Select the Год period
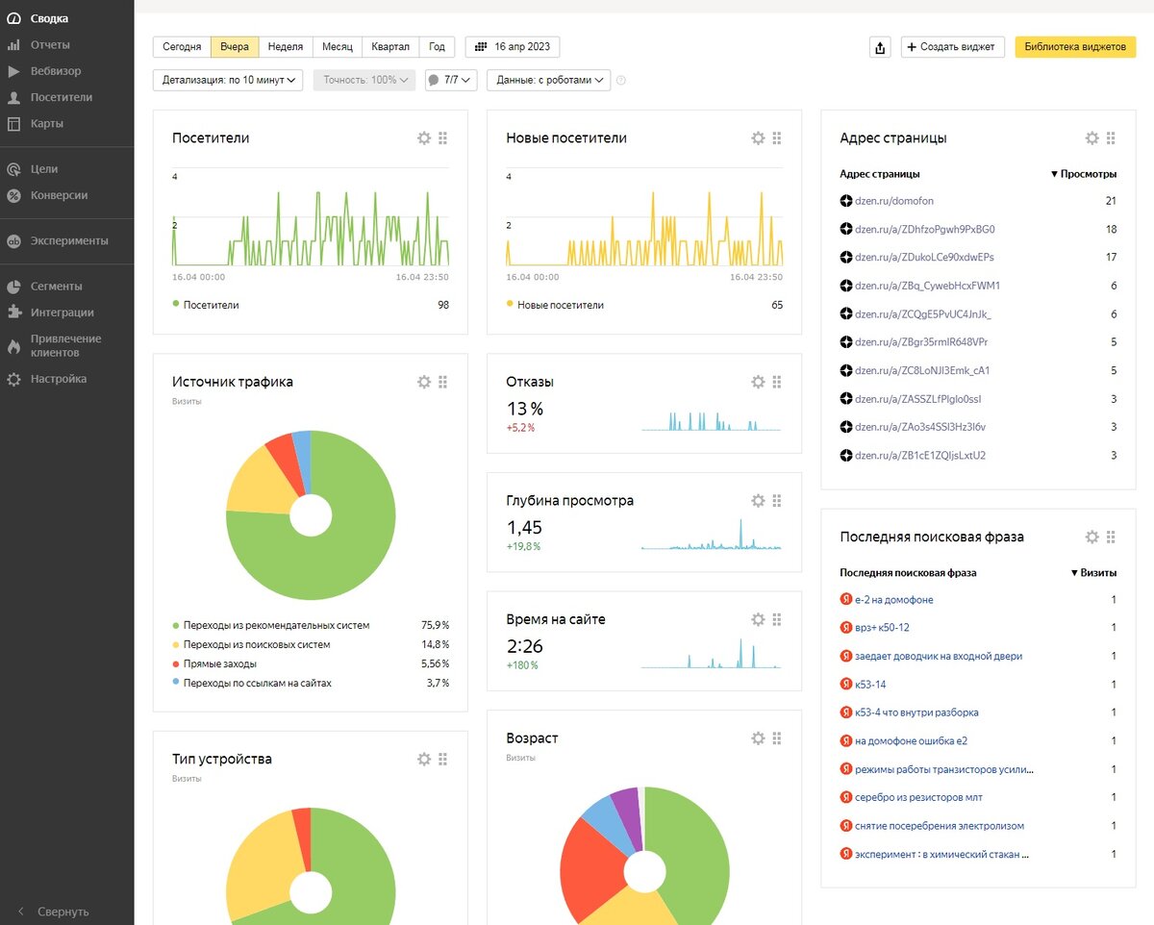The width and height of the screenshot is (1154, 925). [x=437, y=47]
